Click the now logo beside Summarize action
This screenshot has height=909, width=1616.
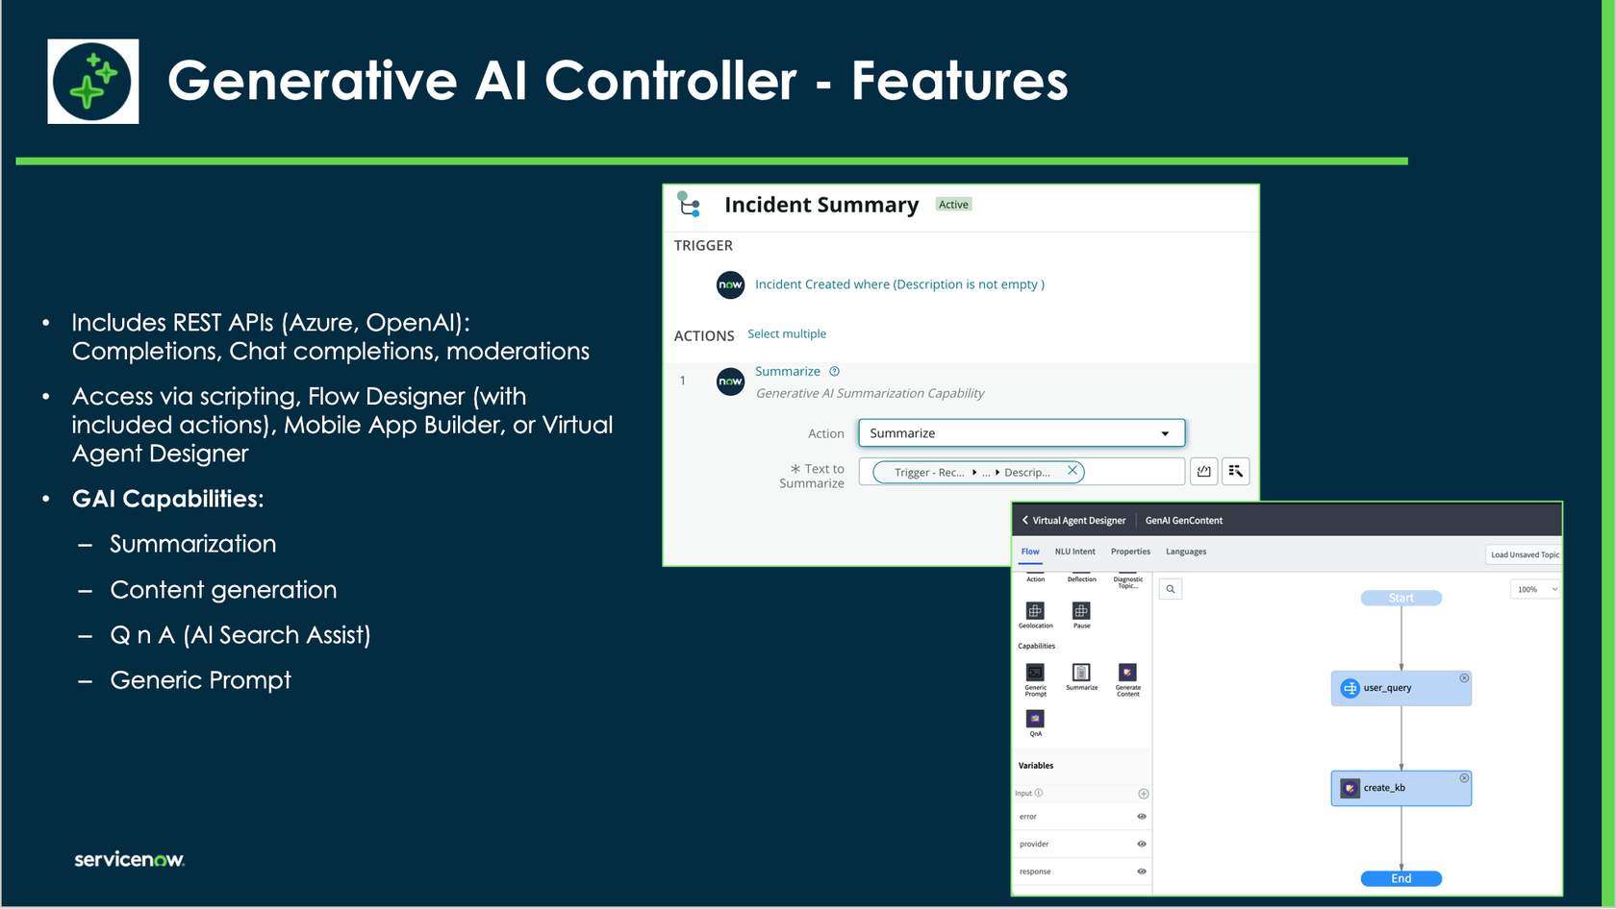point(731,381)
